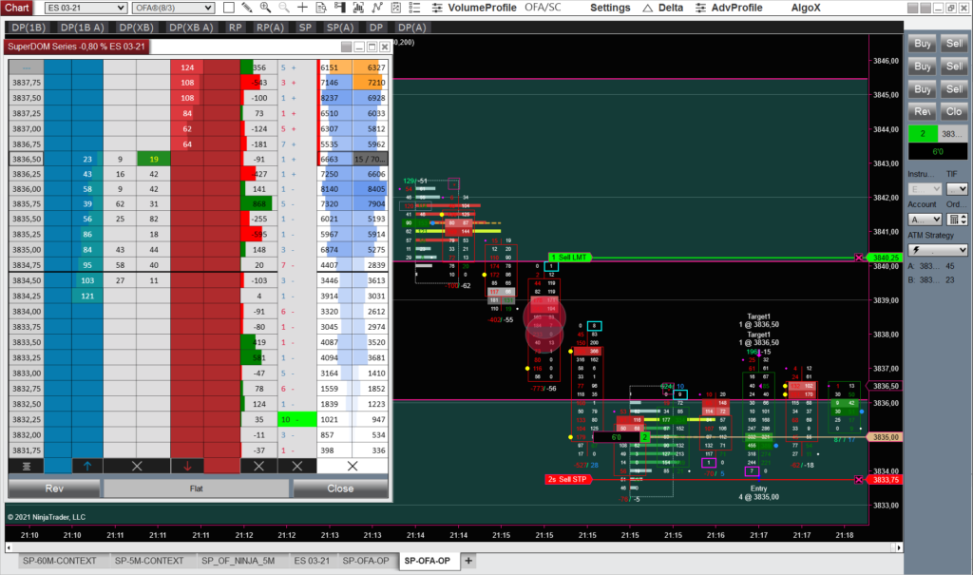
Task: Toggle the RP(A) button
Action: click(270, 28)
